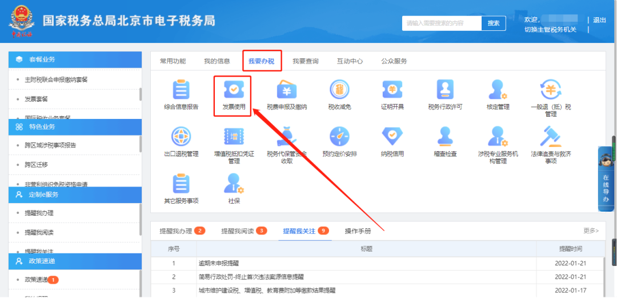Click 更多> link in reminders

pos(591,231)
